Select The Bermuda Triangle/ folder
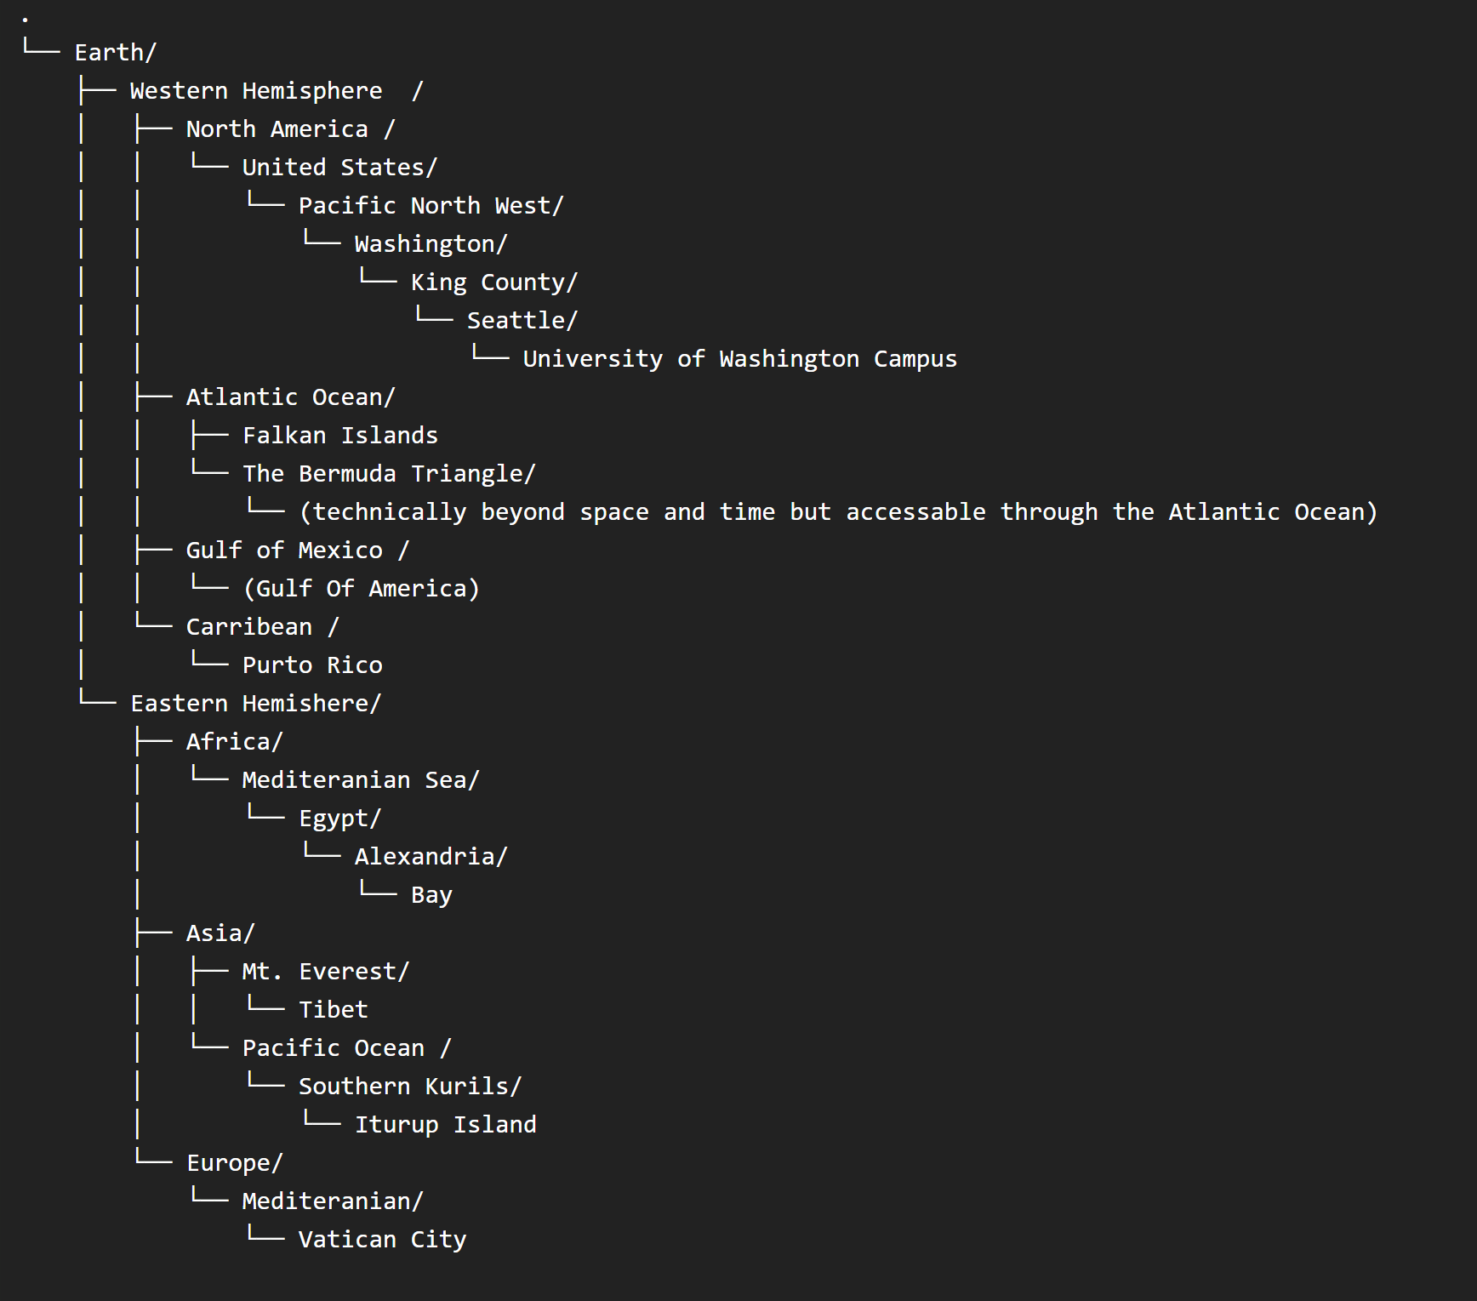Screen dimensions: 1477x1301 [388, 474]
